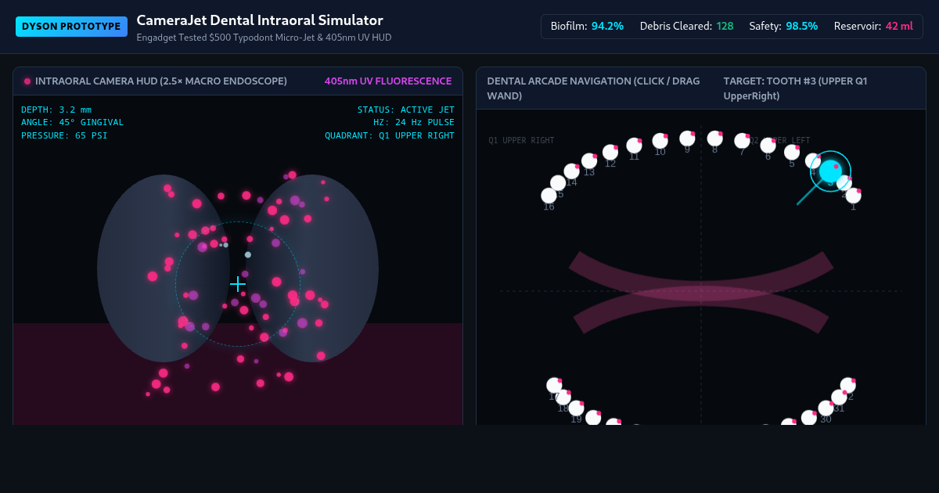939x493 pixels.
Task: Select tooth 6 on the dental arcade
Action: coord(768,146)
